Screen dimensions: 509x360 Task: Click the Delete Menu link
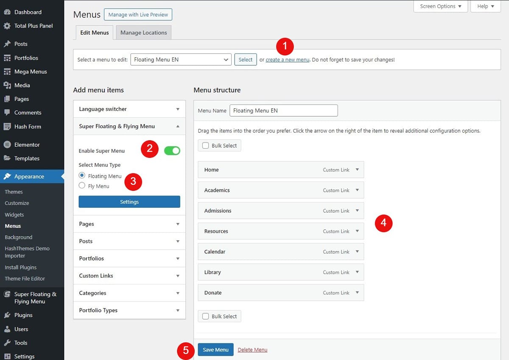(252, 350)
